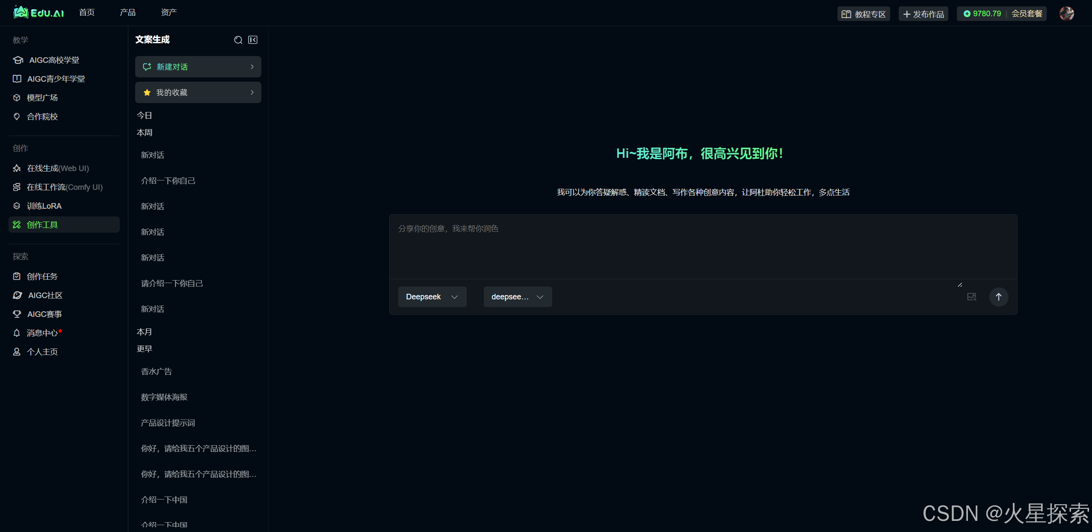The height and width of the screenshot is (532, 1092).
Task: Open 训练LoRA in sidebar
Action: coord(44,206)
